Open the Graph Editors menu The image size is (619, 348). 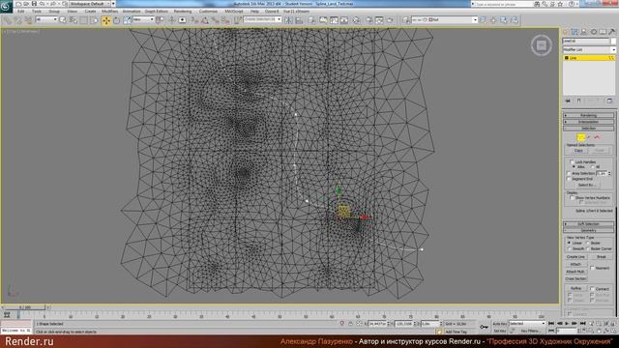click(x=157, y=11)
